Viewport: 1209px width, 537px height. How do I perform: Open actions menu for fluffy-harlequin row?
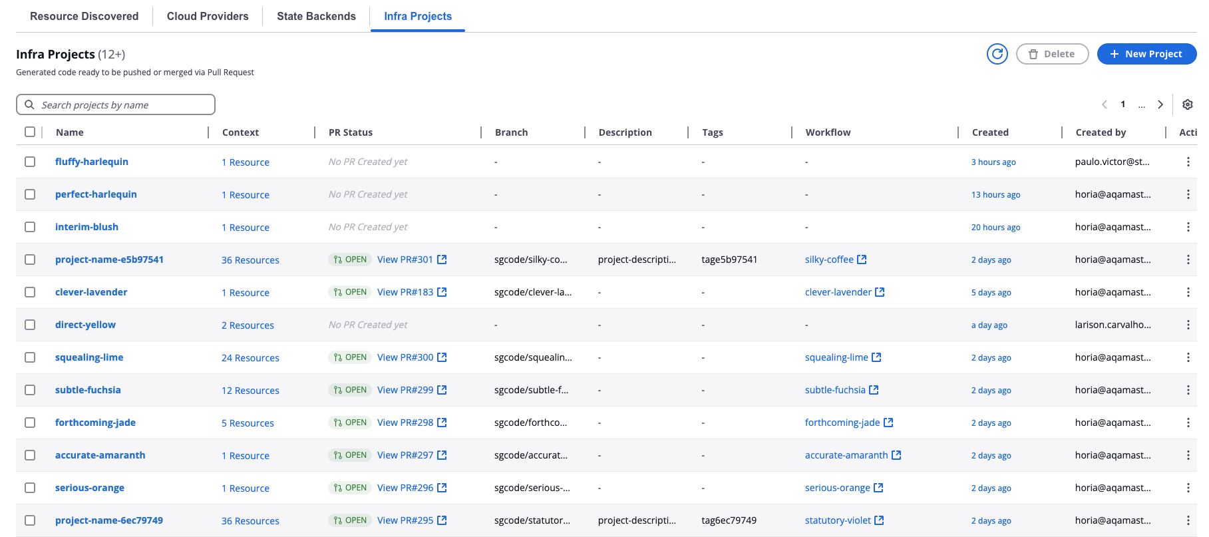pyautogui.click(x=1188, y=162)
